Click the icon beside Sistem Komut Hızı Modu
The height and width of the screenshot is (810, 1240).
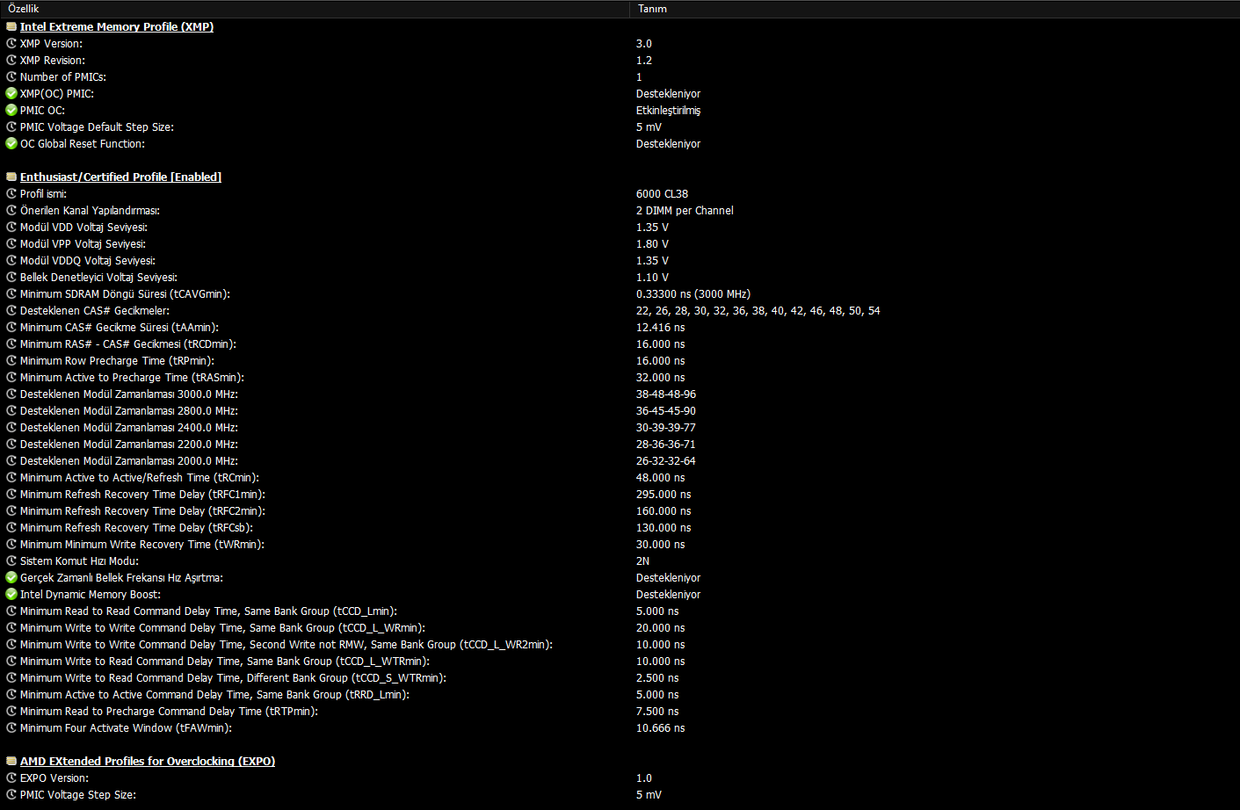tap(11, 561)
